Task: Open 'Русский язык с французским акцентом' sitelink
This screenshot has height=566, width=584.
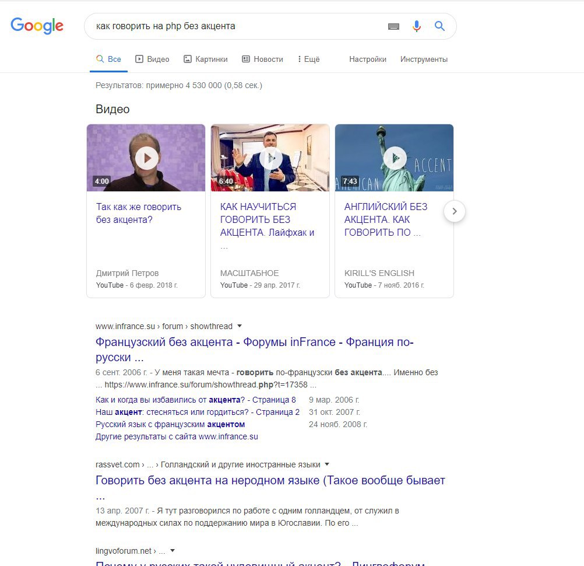Action: 170,424
